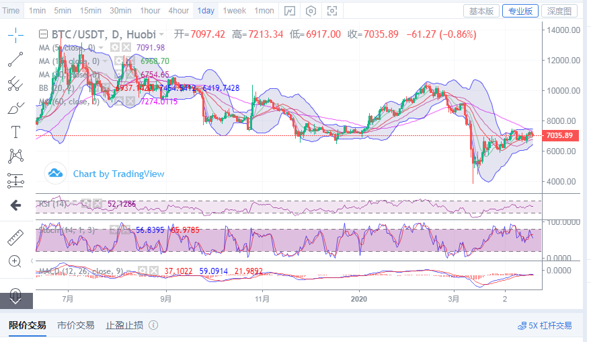Collapse the left drawing toolbar handle
Screen dimensions: 591x342
pyautogui.click(x=32, y=261)
